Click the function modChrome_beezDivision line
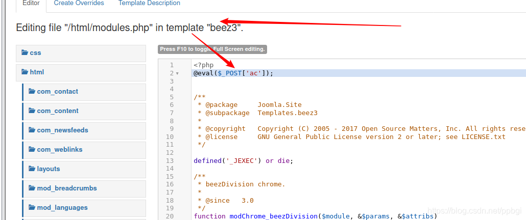Viewport: 526px width, 220px height. 316,216
